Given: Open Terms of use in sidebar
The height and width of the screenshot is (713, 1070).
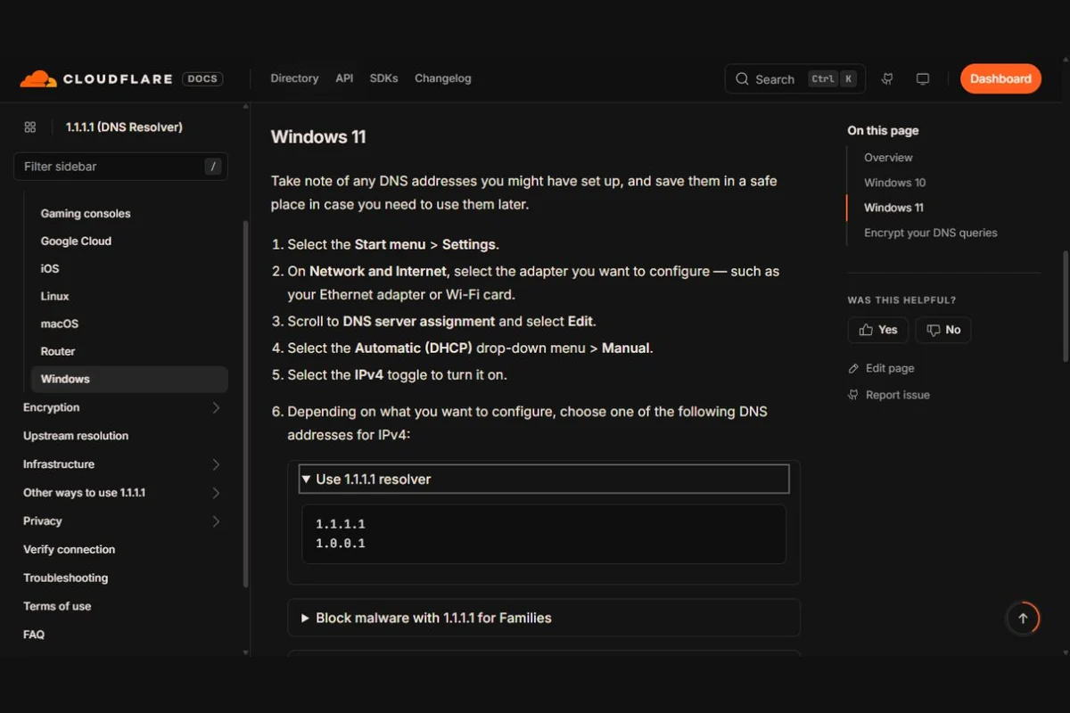Looking at the screenshot, I should tap(57, 606).
